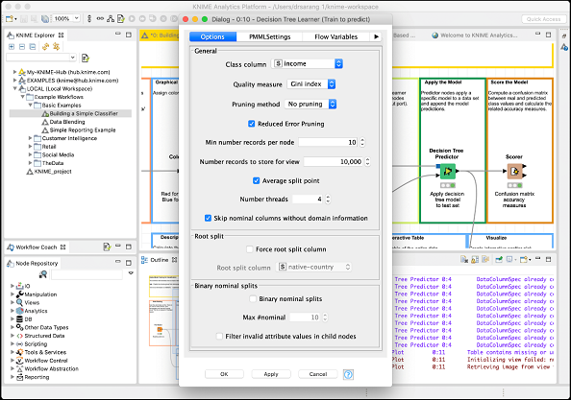Click the Scorer node icon

(514, 171)
